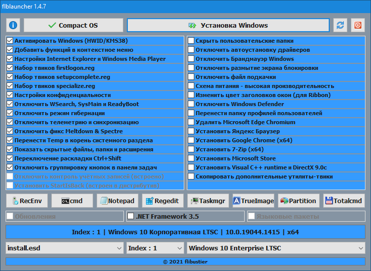Screen dimensions: 371x271
Task: Check Схема питания - высокая производительность
Action: (x=191, y=86)
